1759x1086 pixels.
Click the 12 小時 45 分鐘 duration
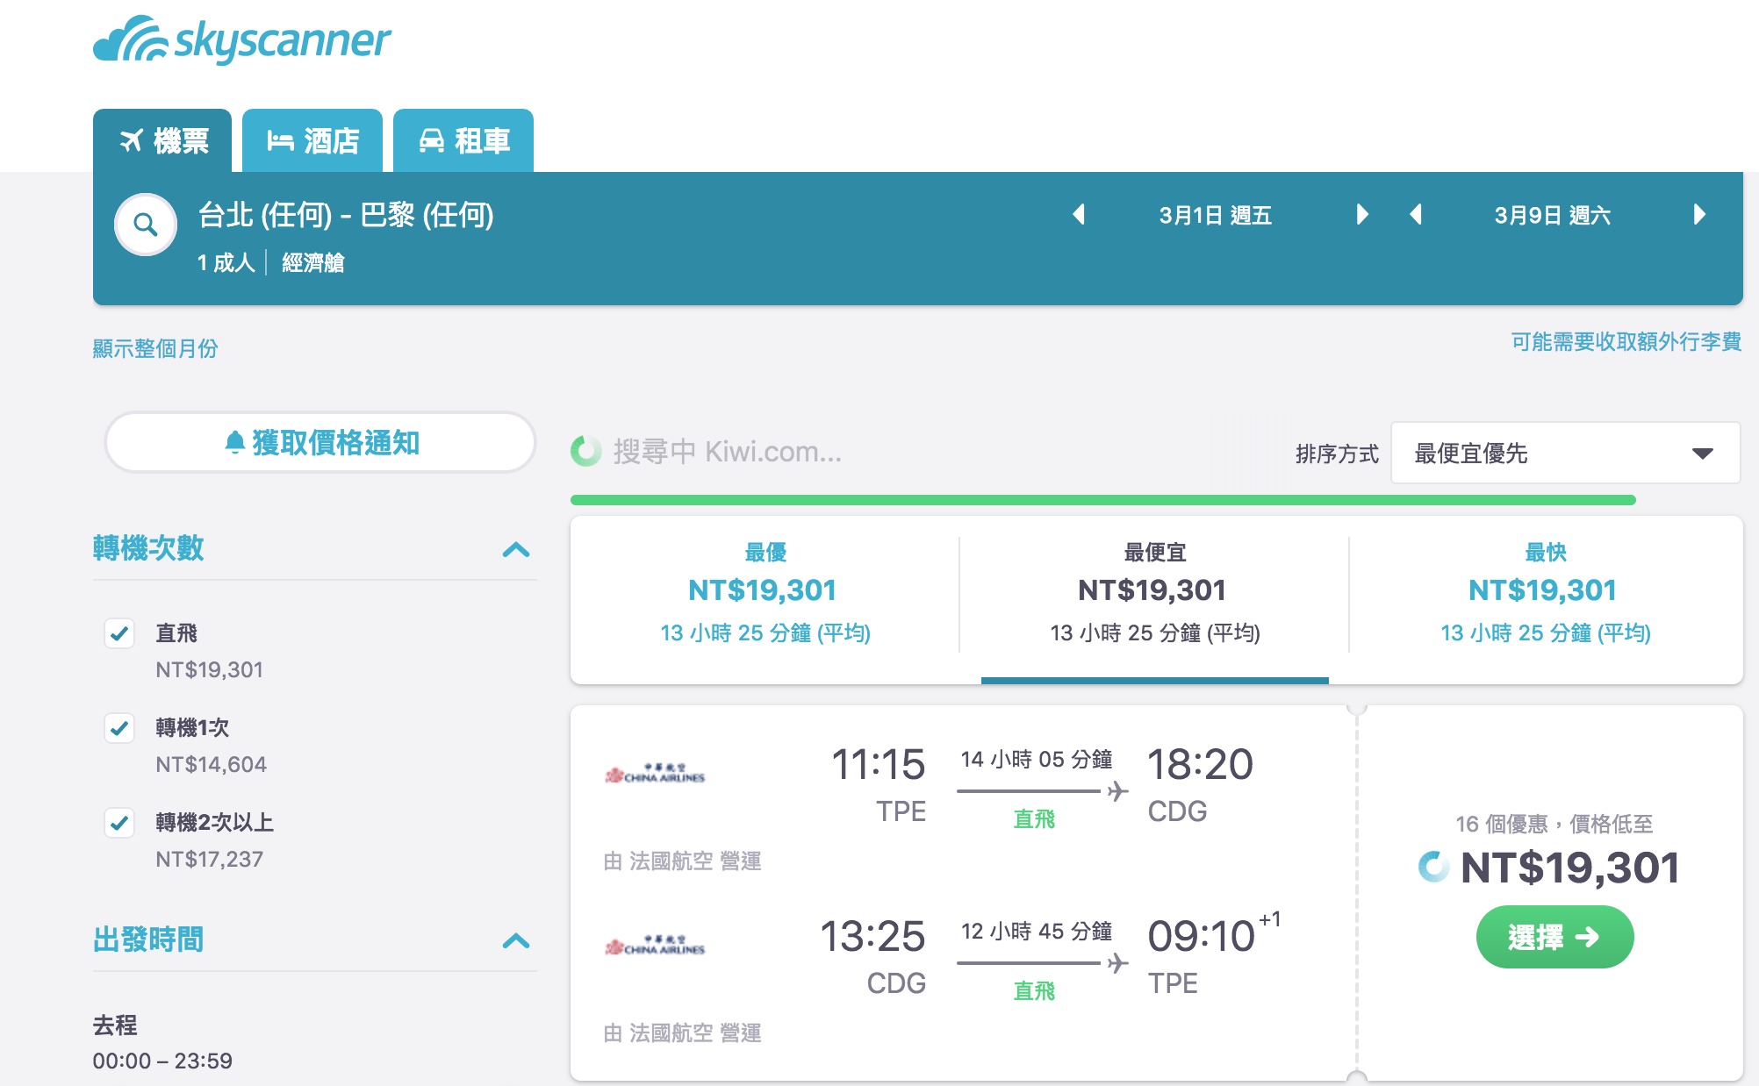click(1037, 931)
